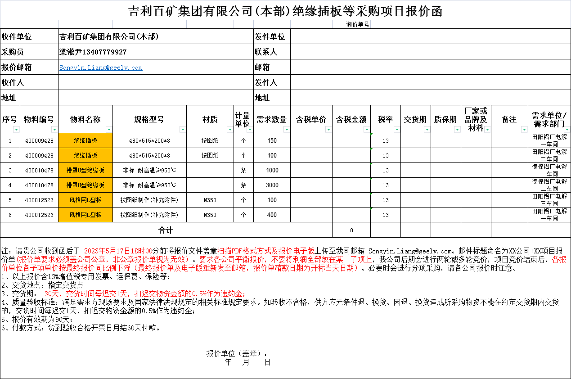Select the quantity cell showing 1000
The height and width of the screenshot is (379, 571).
pos(272,170)
